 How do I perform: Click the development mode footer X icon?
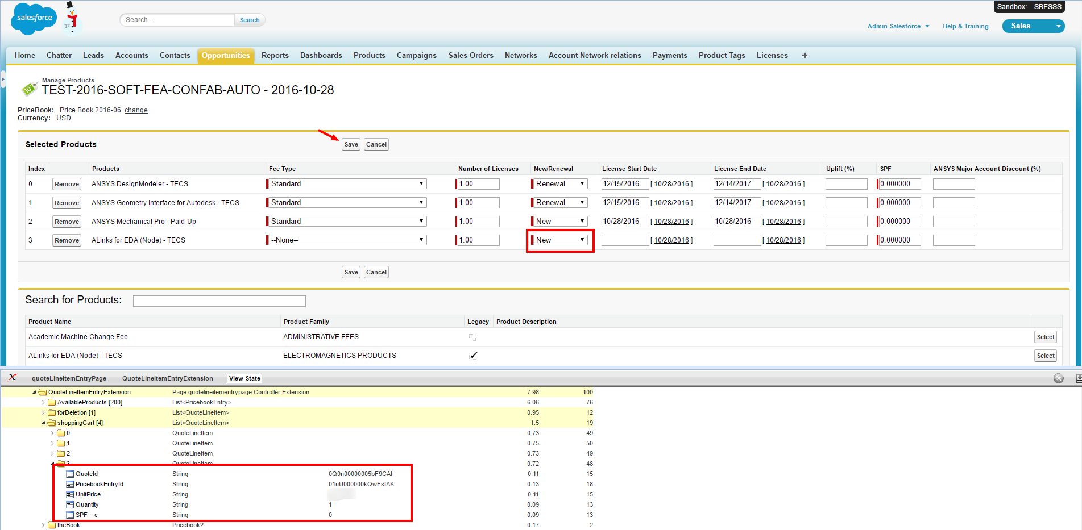13,377
